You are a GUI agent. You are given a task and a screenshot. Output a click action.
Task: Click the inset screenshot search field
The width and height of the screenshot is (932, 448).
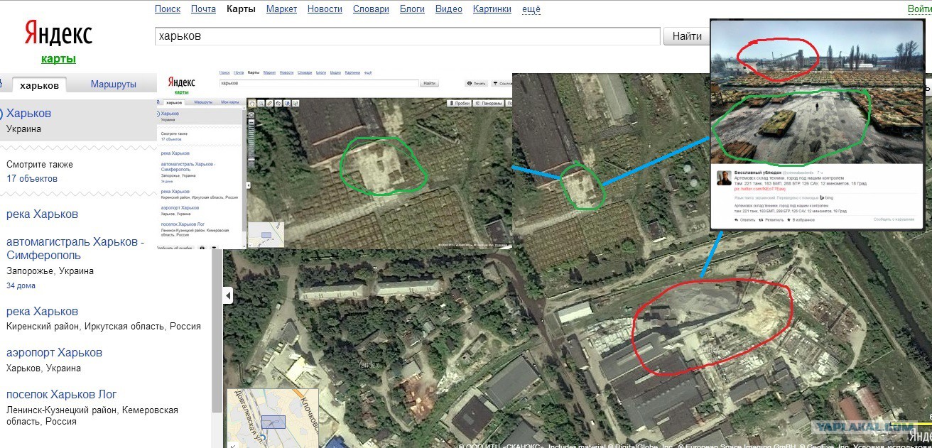tap(319, 83)
